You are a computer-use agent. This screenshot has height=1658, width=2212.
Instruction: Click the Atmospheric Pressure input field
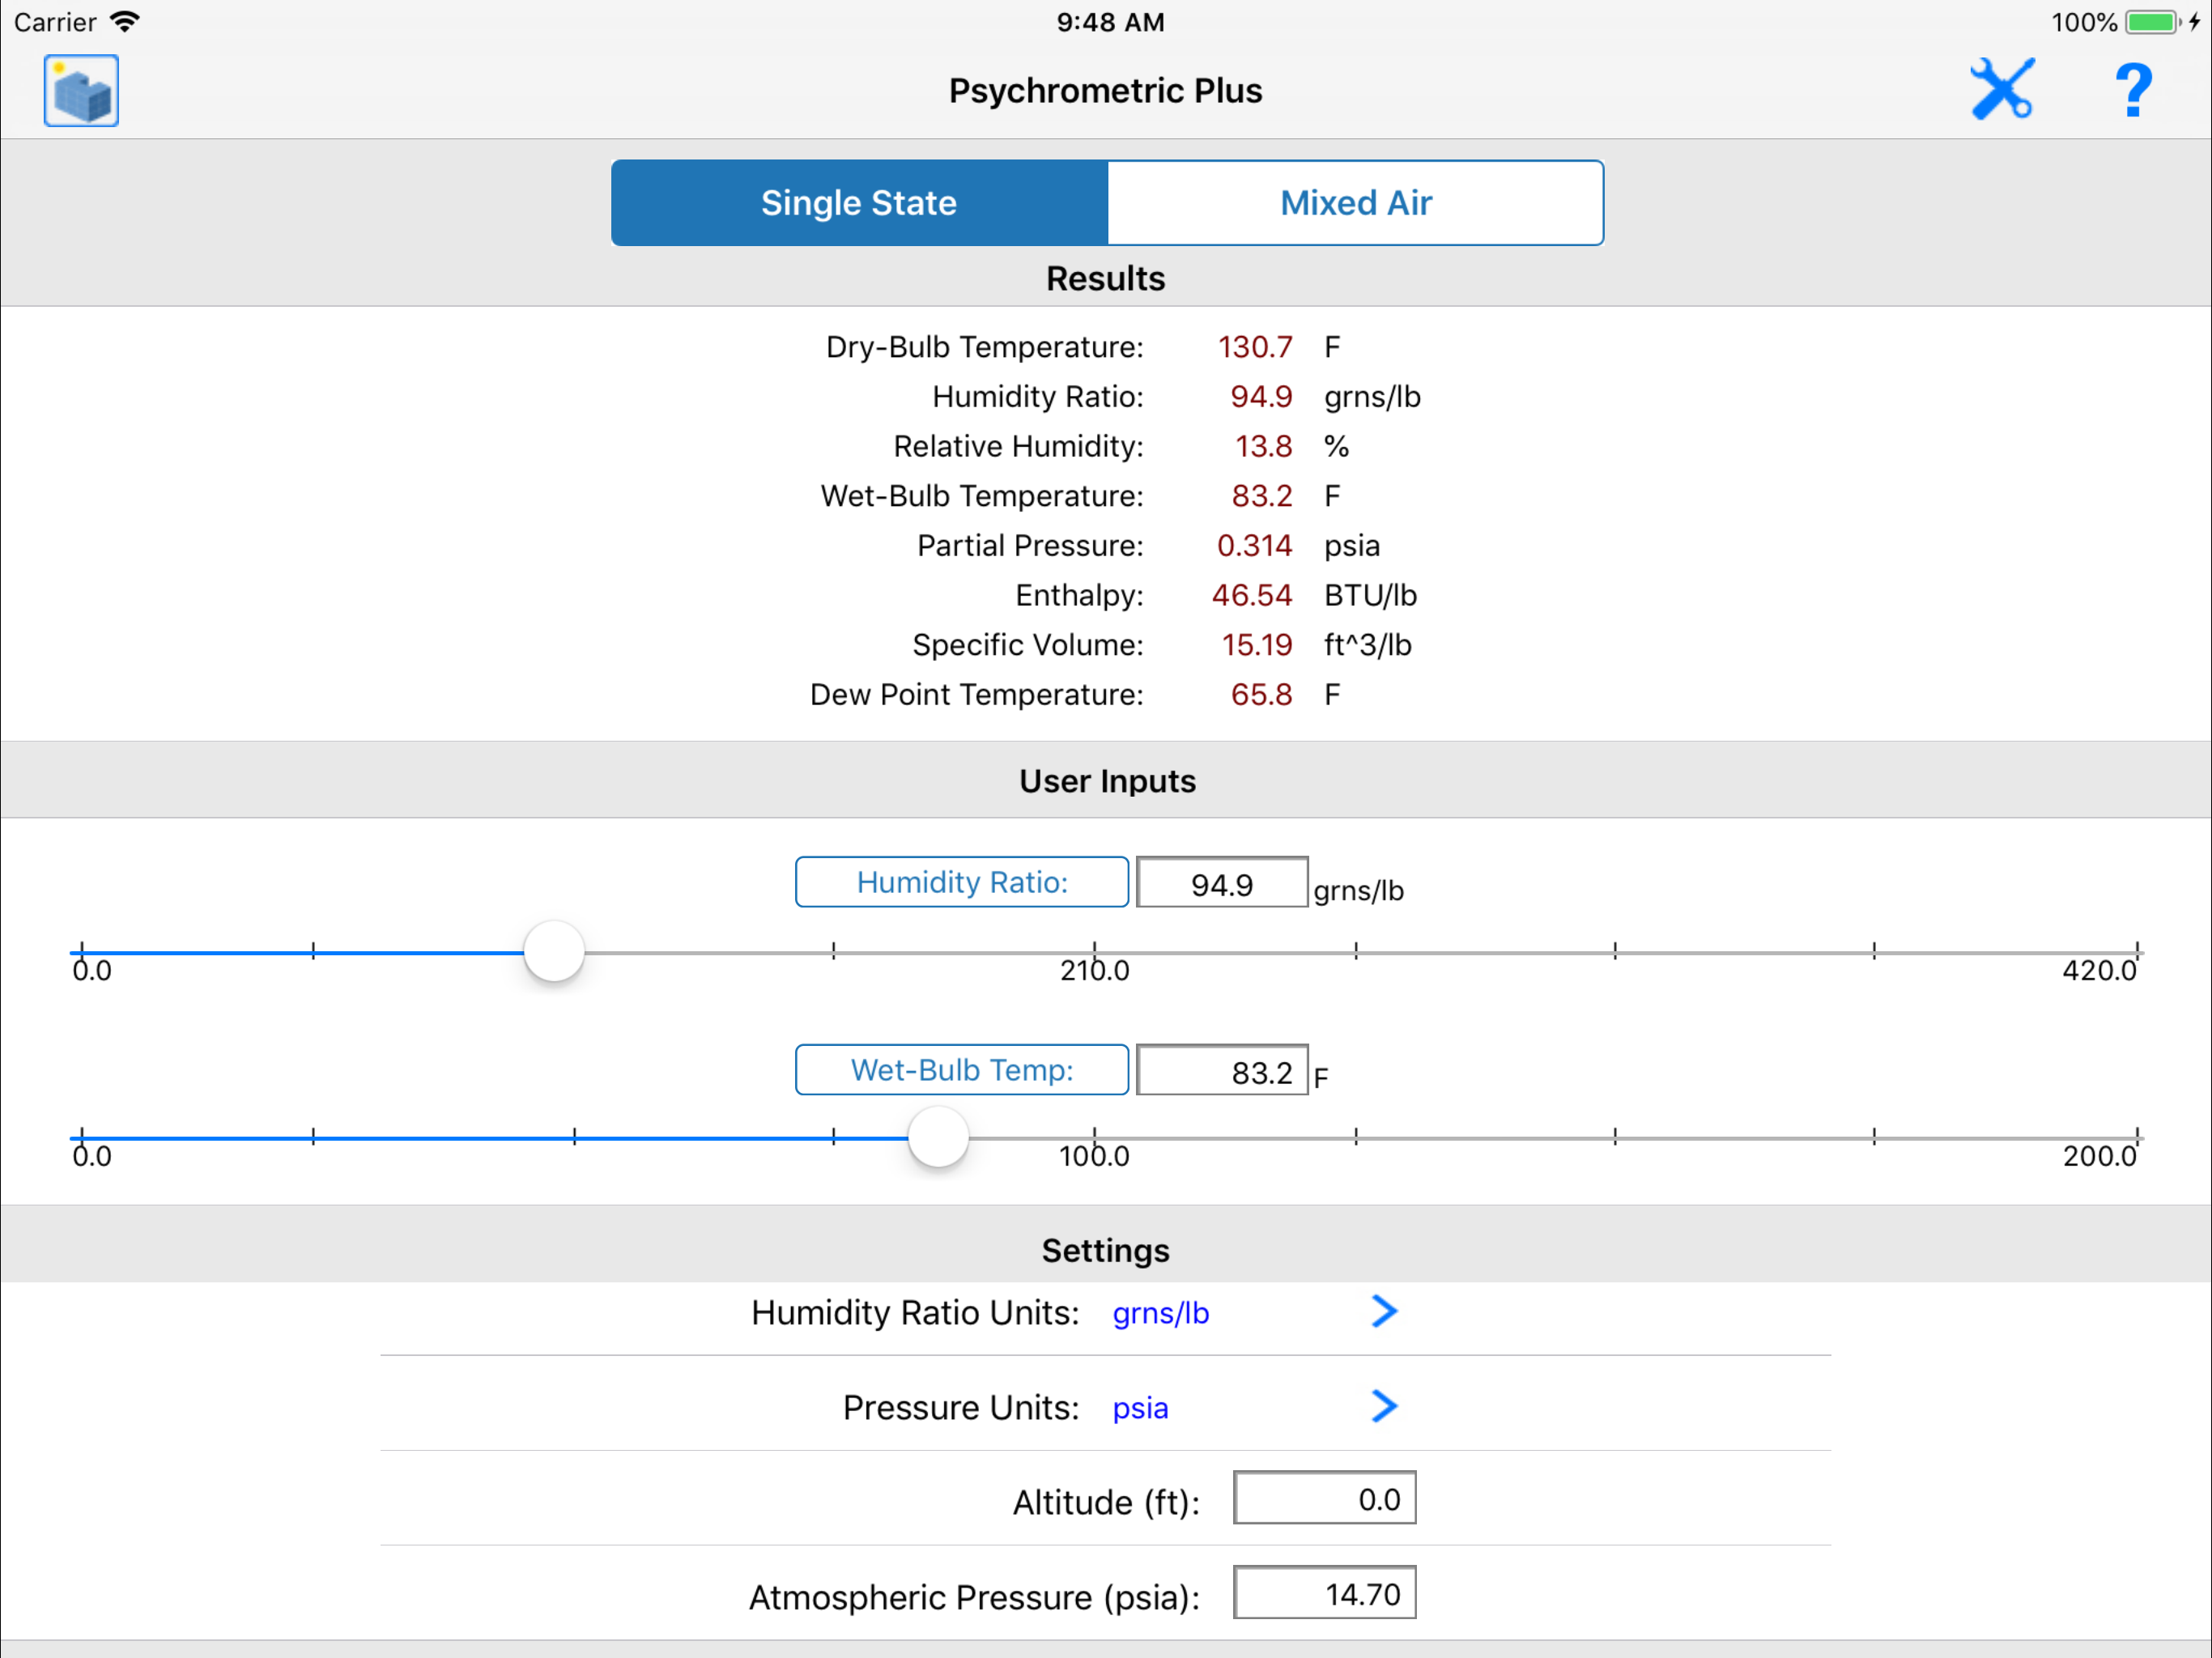[x=1324, y=1593]
